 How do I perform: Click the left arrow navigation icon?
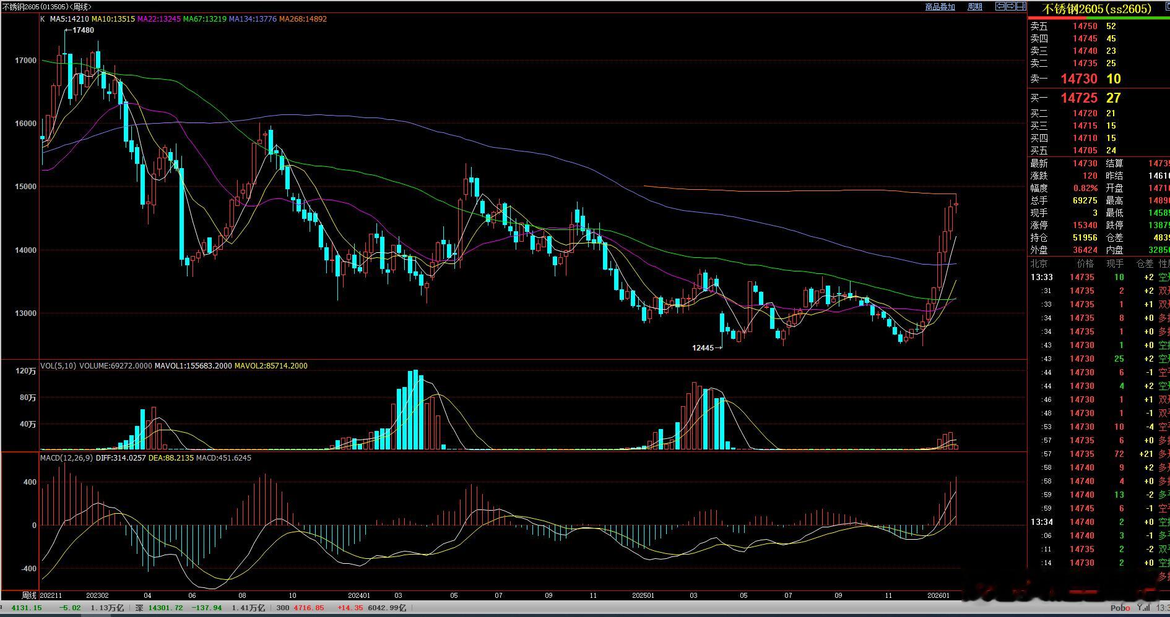1000,6
